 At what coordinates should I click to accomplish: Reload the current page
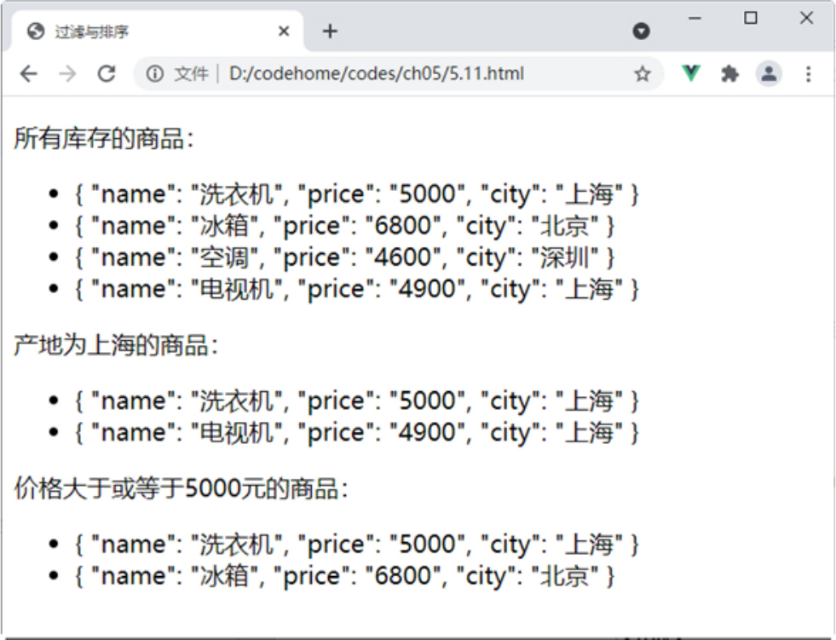107,74
